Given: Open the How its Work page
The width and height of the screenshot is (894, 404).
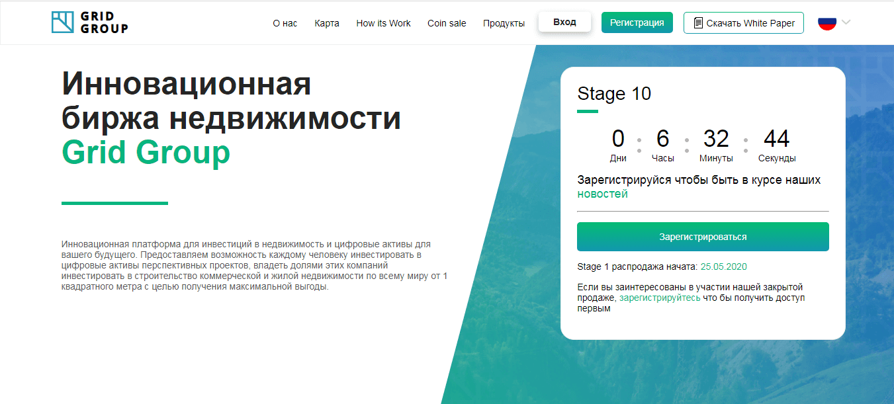Looking at the screenshot, I should (x=383, y=23).
